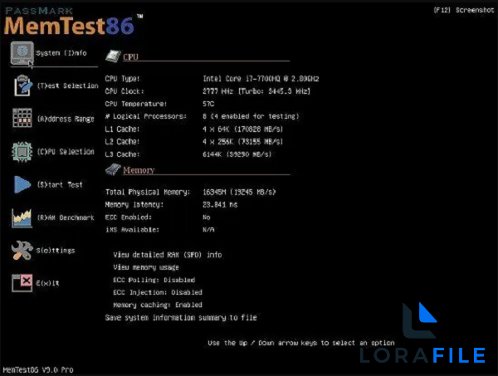This screenshot has height=376, width=498.
Task: Click the CPU Temperature: label
Action: pyautogui.click(x=136, y=104)
